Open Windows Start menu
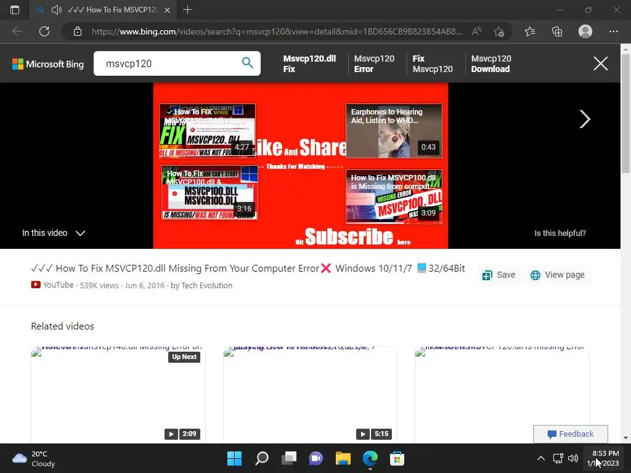The width and height of the screenshot is (631, 473). 234,458
